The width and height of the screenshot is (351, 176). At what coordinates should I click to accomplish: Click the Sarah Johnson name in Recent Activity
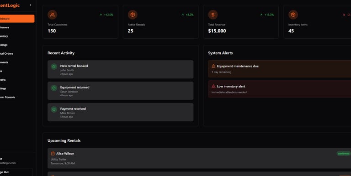click(x=69, y=92)
